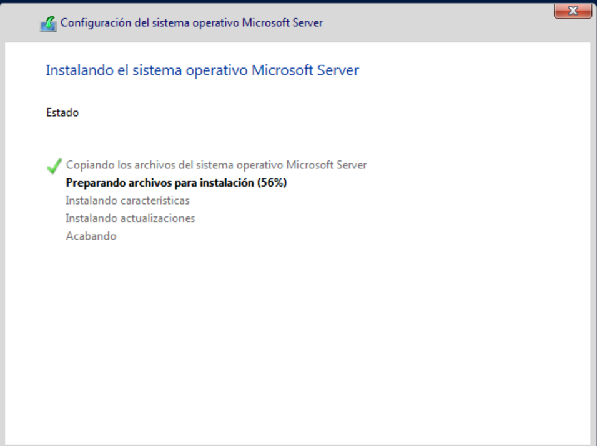597x446 pixels.
Task: Click the blue heading 'Instalando el sistema operativo'
Action: (x=147, y=70)
